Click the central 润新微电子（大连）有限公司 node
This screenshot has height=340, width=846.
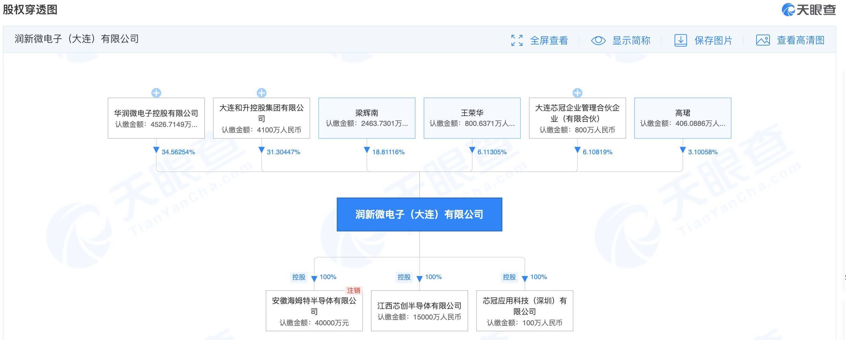point(420,214)
